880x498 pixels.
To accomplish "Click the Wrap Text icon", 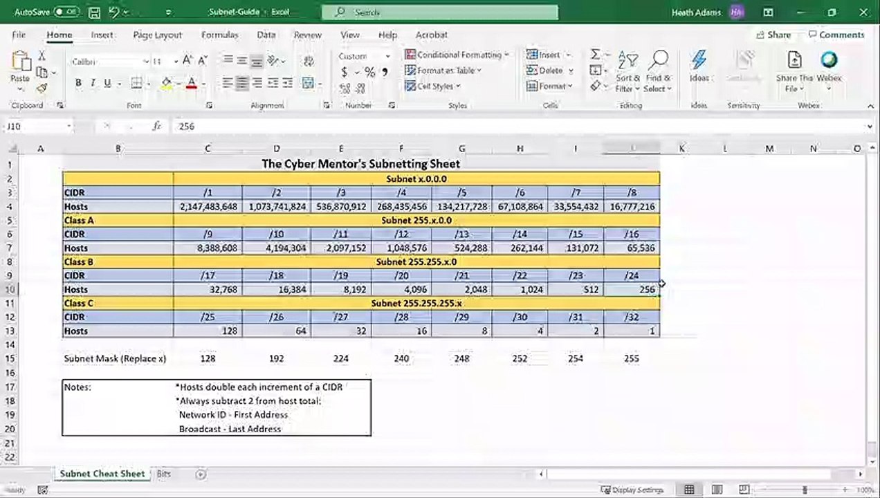I will point(309,62).
